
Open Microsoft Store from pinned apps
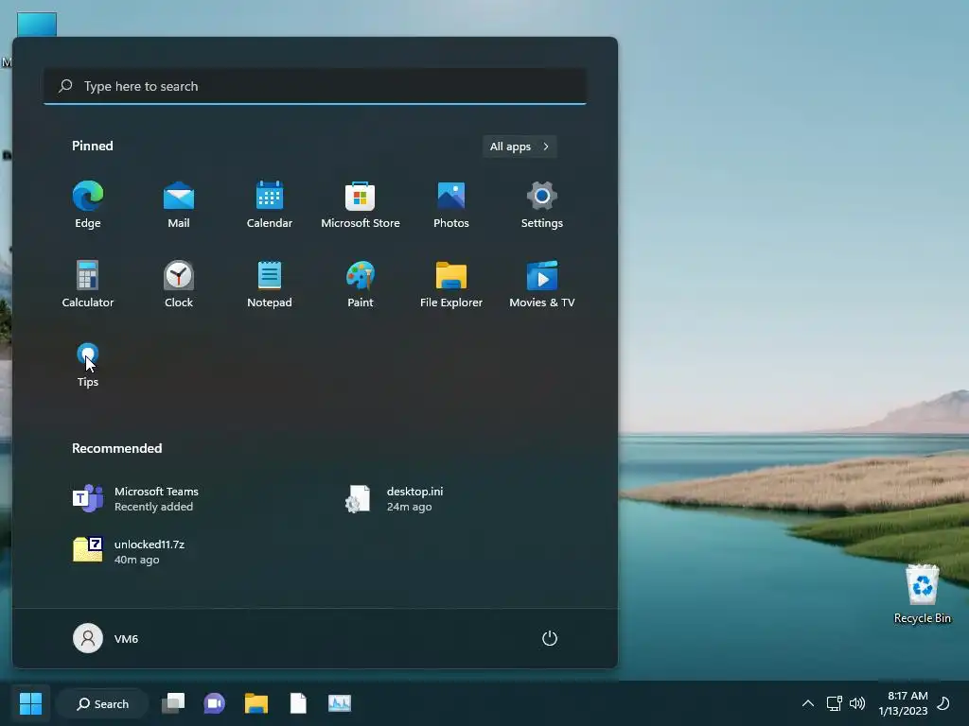pyautogui.click(x=361, y=205)
